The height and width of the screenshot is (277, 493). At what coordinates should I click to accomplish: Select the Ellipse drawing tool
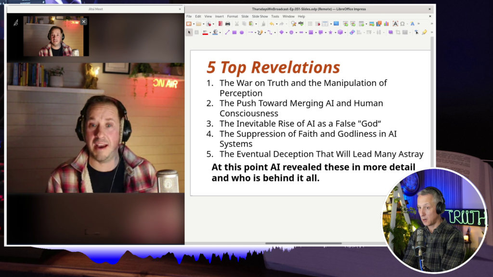coord(242,32)
